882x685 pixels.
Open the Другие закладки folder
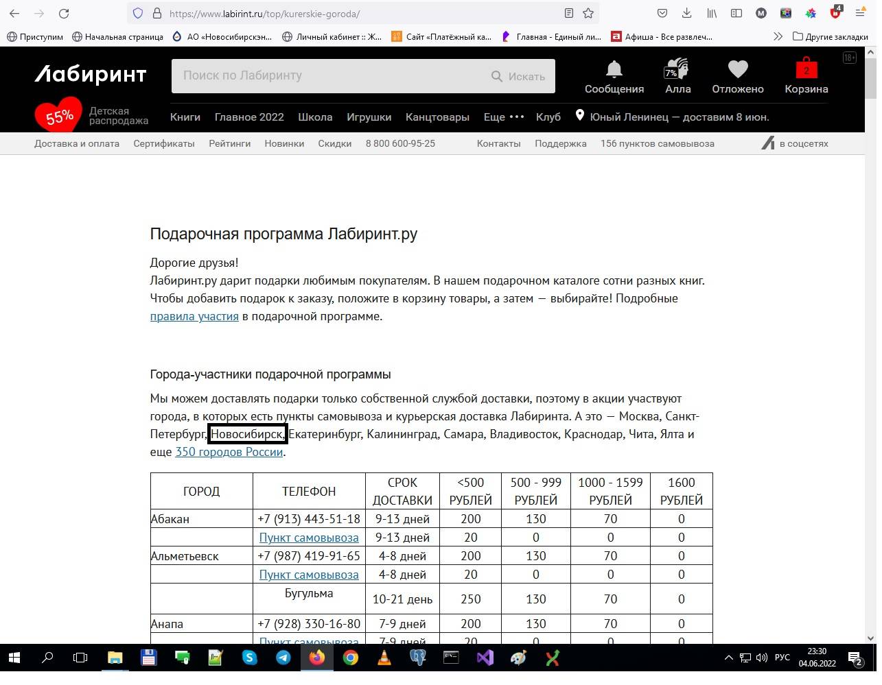[x=831, y=36]
